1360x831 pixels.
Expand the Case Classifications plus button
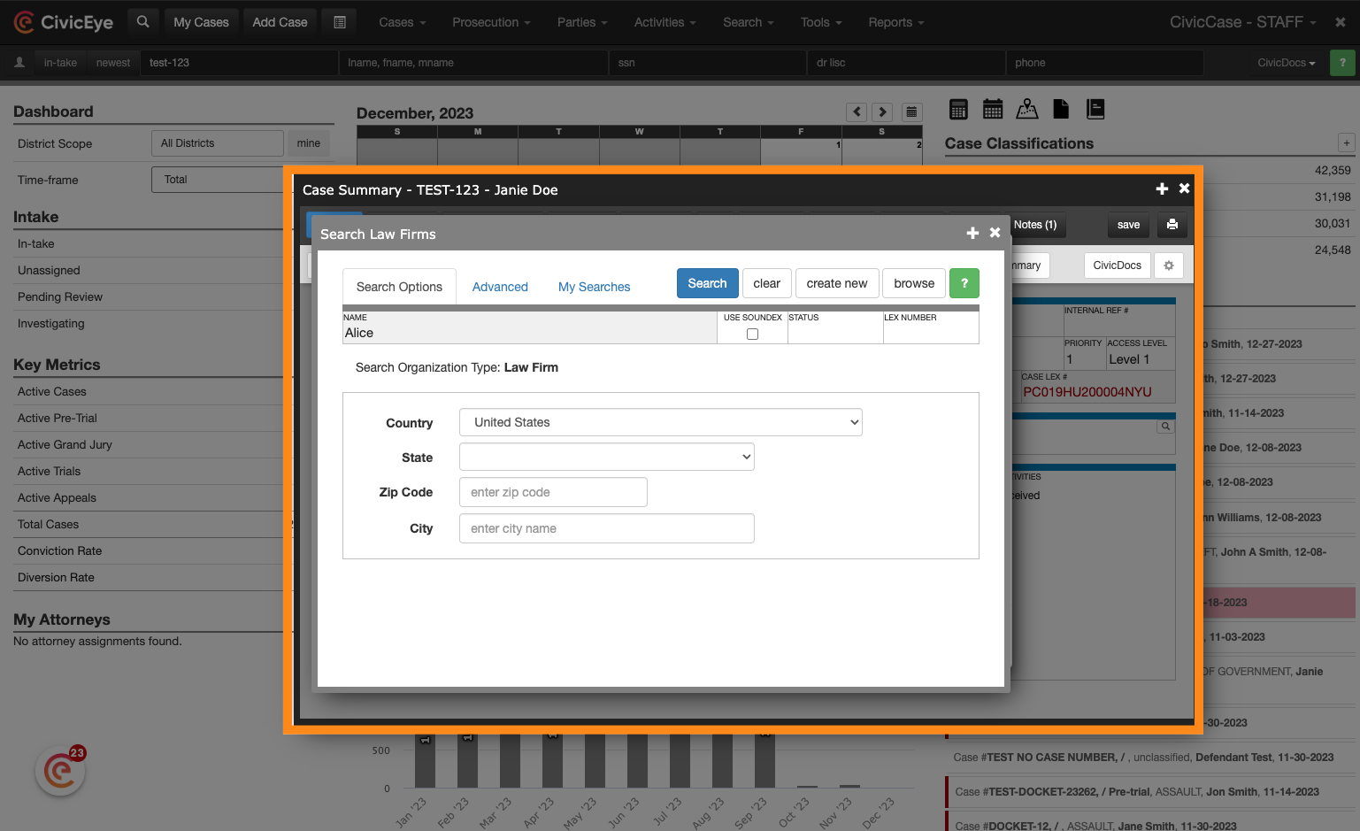1347,142
